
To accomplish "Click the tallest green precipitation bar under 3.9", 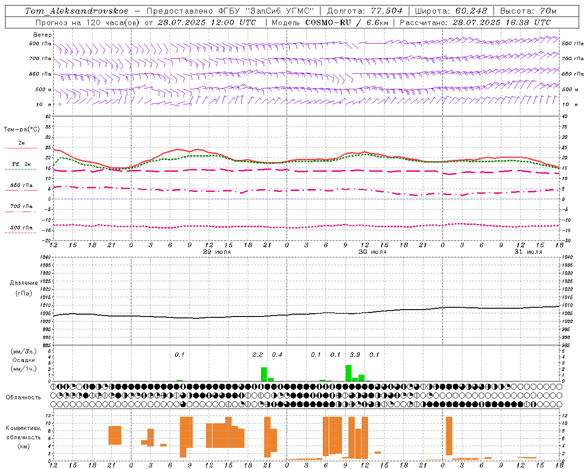I will (x=348, y=373).
